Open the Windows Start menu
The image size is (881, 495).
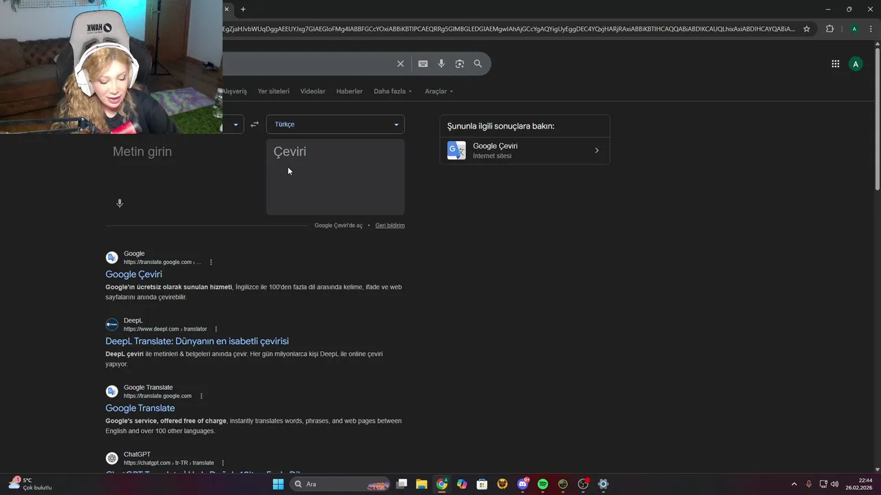click(278, 484)
